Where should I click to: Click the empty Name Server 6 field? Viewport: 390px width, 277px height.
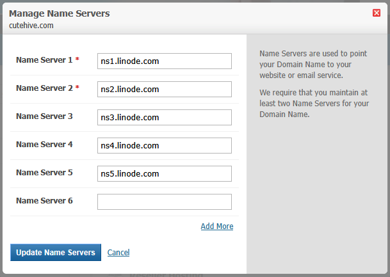click(165, 202)
